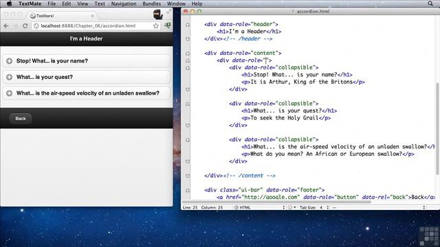
Task: Open the Navigation menu
Action: (x=124, y=3)
